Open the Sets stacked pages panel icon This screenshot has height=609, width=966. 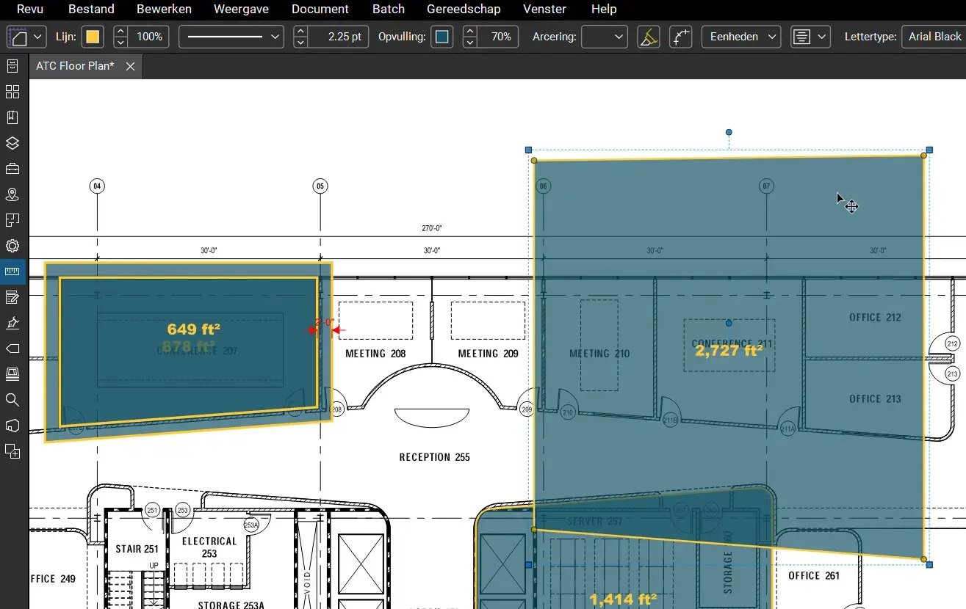pyautogui.click(x=12, y=374)
